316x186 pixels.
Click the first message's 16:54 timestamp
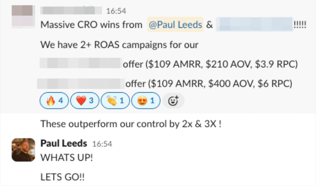point(116,11)
